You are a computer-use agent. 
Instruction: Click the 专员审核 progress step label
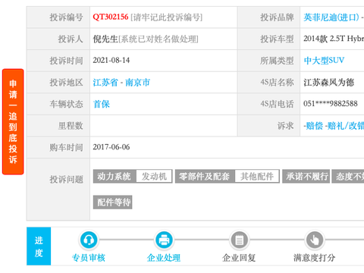[x=89, y=258]
